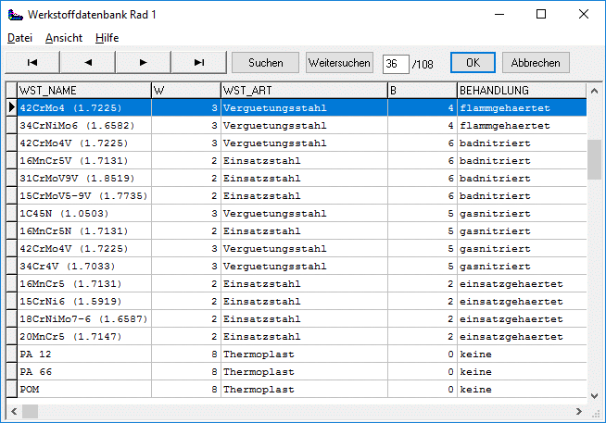Jump to first record navigation button
The image size is (606, 423).
click(32, 62)
